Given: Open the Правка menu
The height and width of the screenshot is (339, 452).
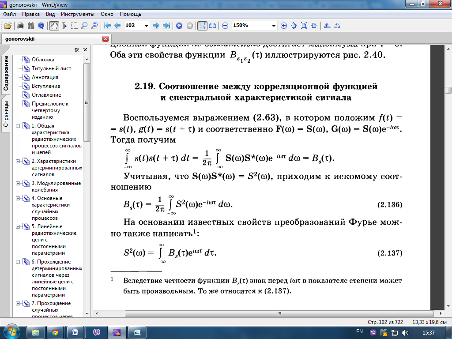Looking at the screenshot, I should click(31, 14).
